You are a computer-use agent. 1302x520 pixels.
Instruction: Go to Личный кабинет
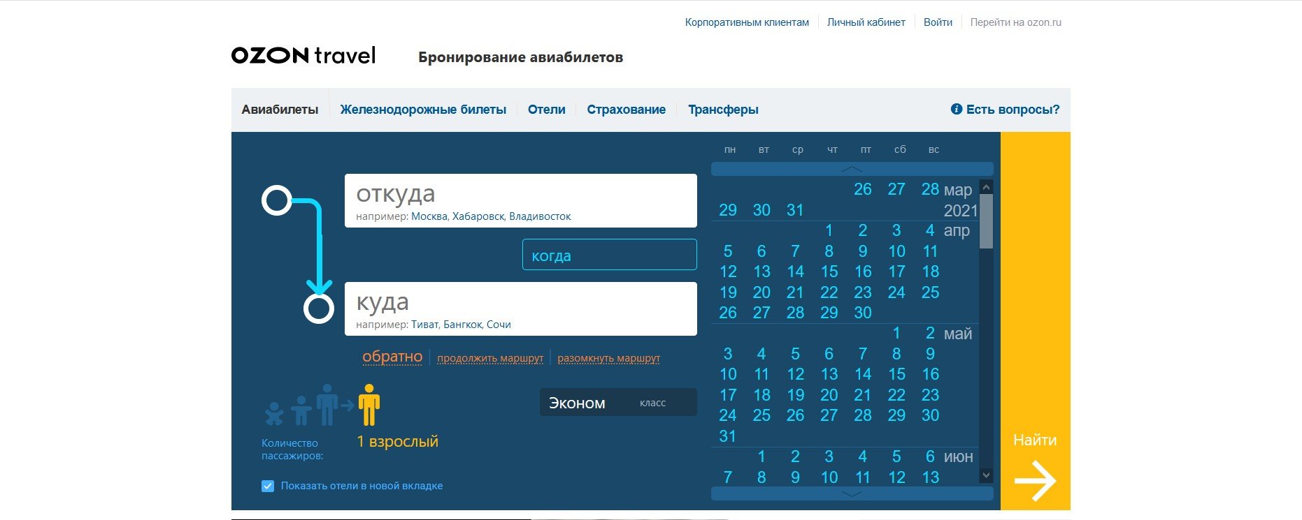tap(866, 22)
